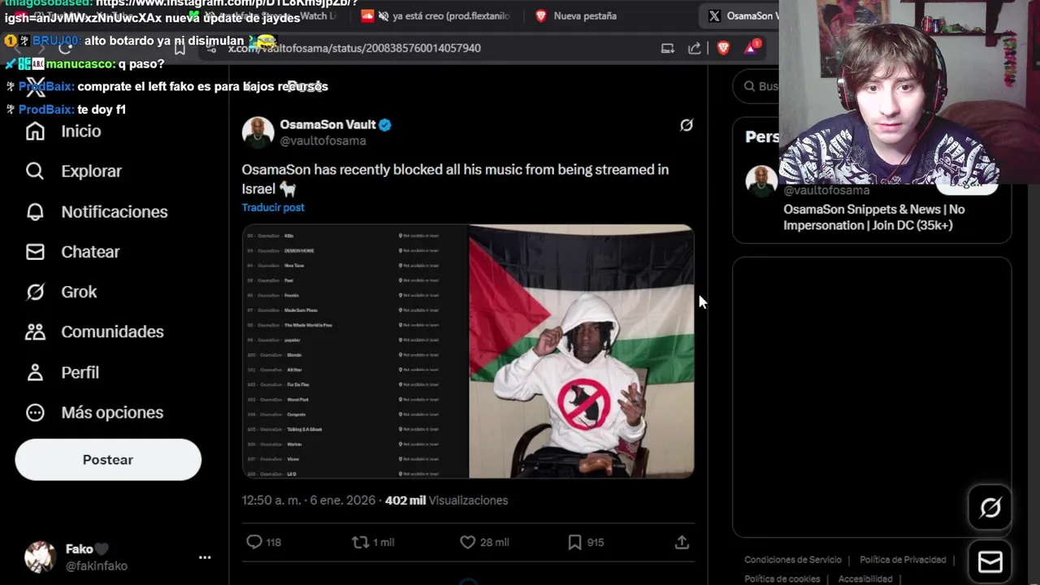Click browser share icon in address bar

point(695,48)
